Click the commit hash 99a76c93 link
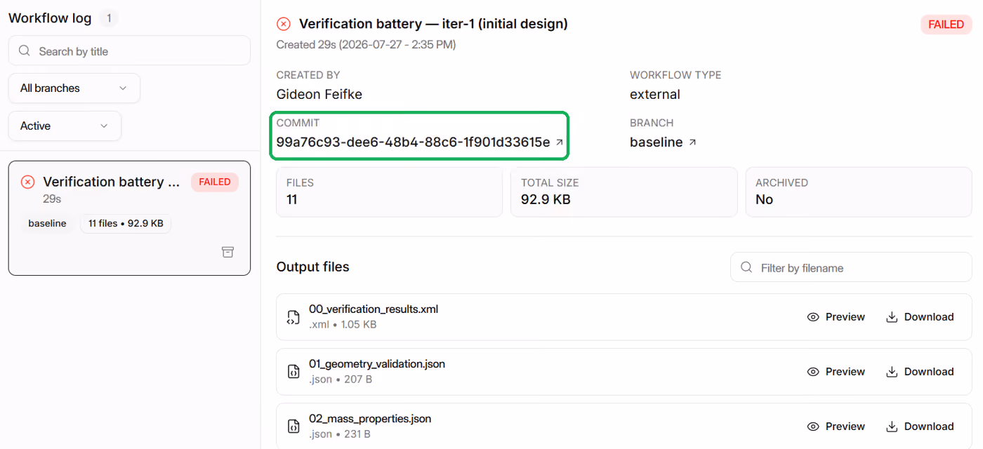 413,142
